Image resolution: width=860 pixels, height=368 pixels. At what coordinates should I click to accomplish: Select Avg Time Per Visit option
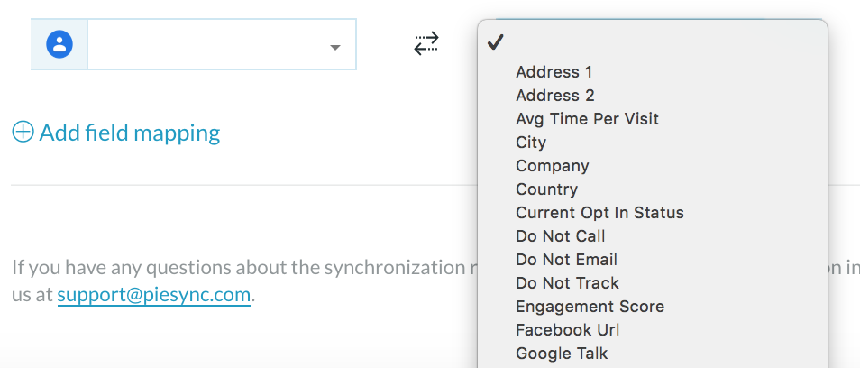[652, 119]
